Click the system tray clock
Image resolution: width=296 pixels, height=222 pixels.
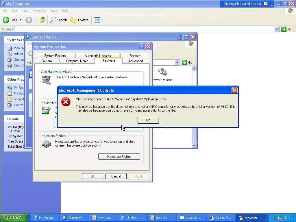pos(288,218)
